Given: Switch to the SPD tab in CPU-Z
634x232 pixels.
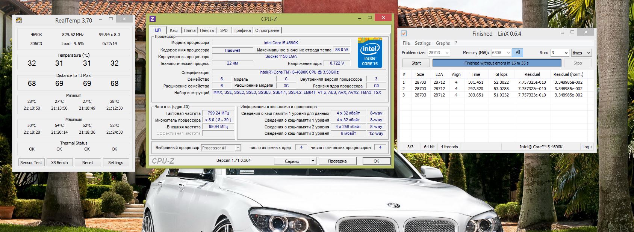Looking at the screenshot, I should [x=224, y=30].
